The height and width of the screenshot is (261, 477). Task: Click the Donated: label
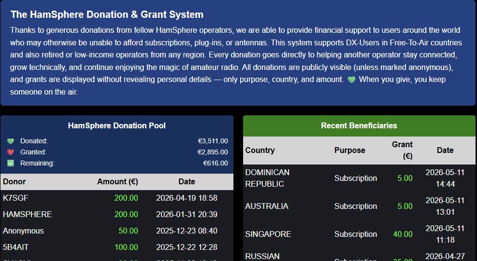[x=34, y=141]
